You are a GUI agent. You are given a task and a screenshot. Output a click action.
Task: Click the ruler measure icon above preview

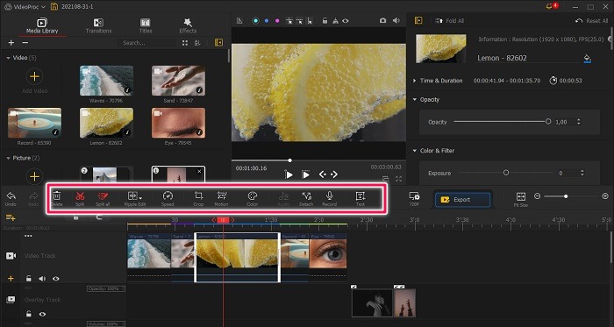[239, 21]
